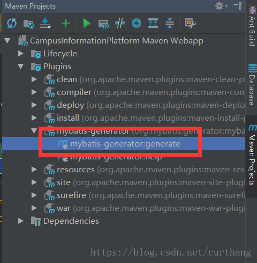Click the compiler plugin icon
Screen dimensions: 257x263
pyautogui.click(x=49, y=92)
